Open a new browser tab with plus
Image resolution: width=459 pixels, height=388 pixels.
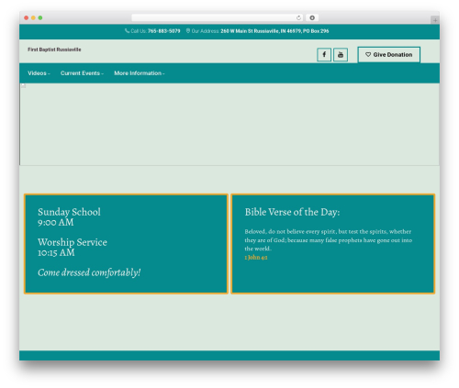(x=435, y=20)
